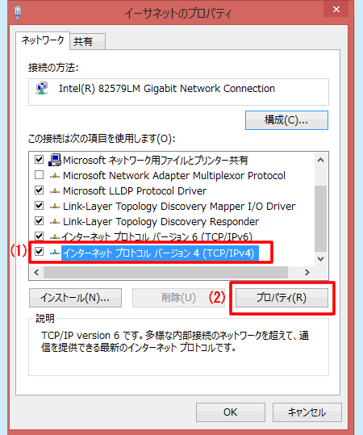Select Link-Layer Topology Discovery Mapper I/O Driver
The height and width of the screenshot is (435, 363).
coord(179,206)
